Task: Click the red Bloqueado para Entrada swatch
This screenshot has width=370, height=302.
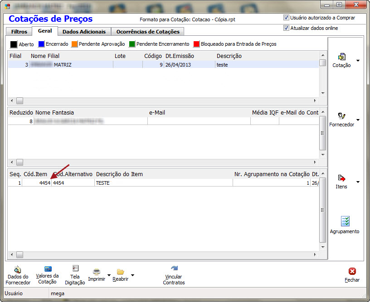Action: pyautogui.click(x=196, y=44)
